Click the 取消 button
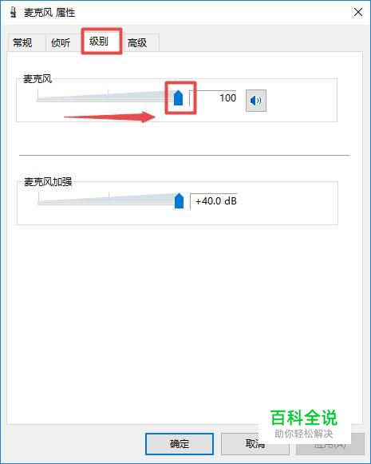Viewport: 371px width, 464px height. 255,444
